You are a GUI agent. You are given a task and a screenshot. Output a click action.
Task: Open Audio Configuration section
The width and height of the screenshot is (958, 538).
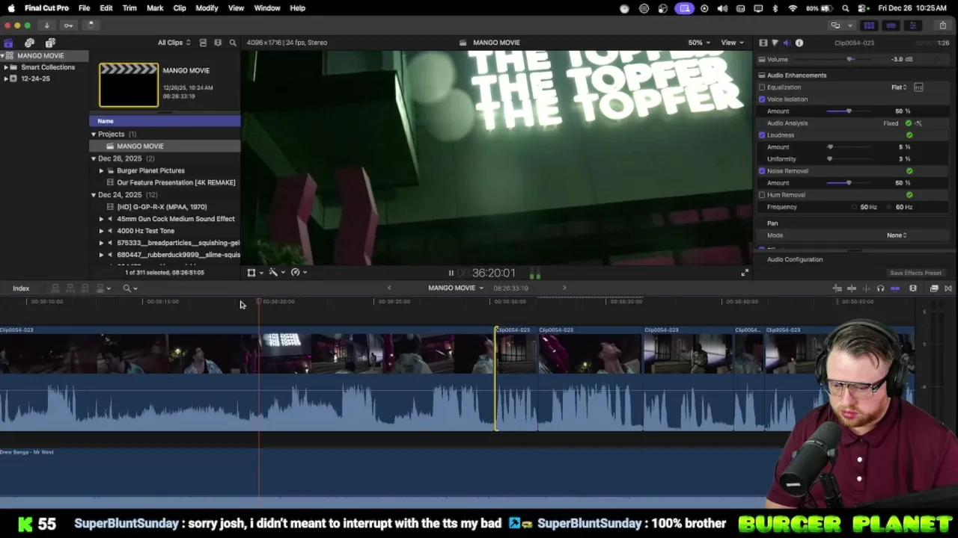(795, 260)
